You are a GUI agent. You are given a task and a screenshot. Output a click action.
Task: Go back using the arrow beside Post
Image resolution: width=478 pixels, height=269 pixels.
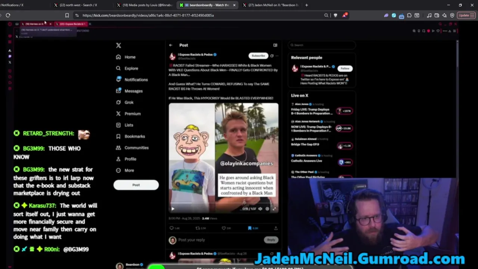click(x=171, y=45)
